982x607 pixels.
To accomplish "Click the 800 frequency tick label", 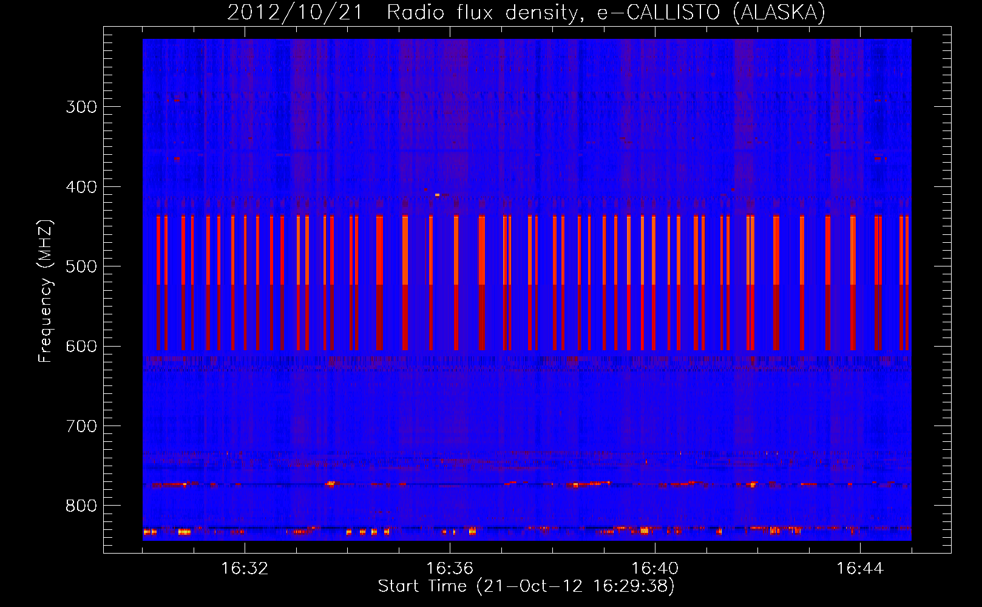I will [x=81, y=506].
